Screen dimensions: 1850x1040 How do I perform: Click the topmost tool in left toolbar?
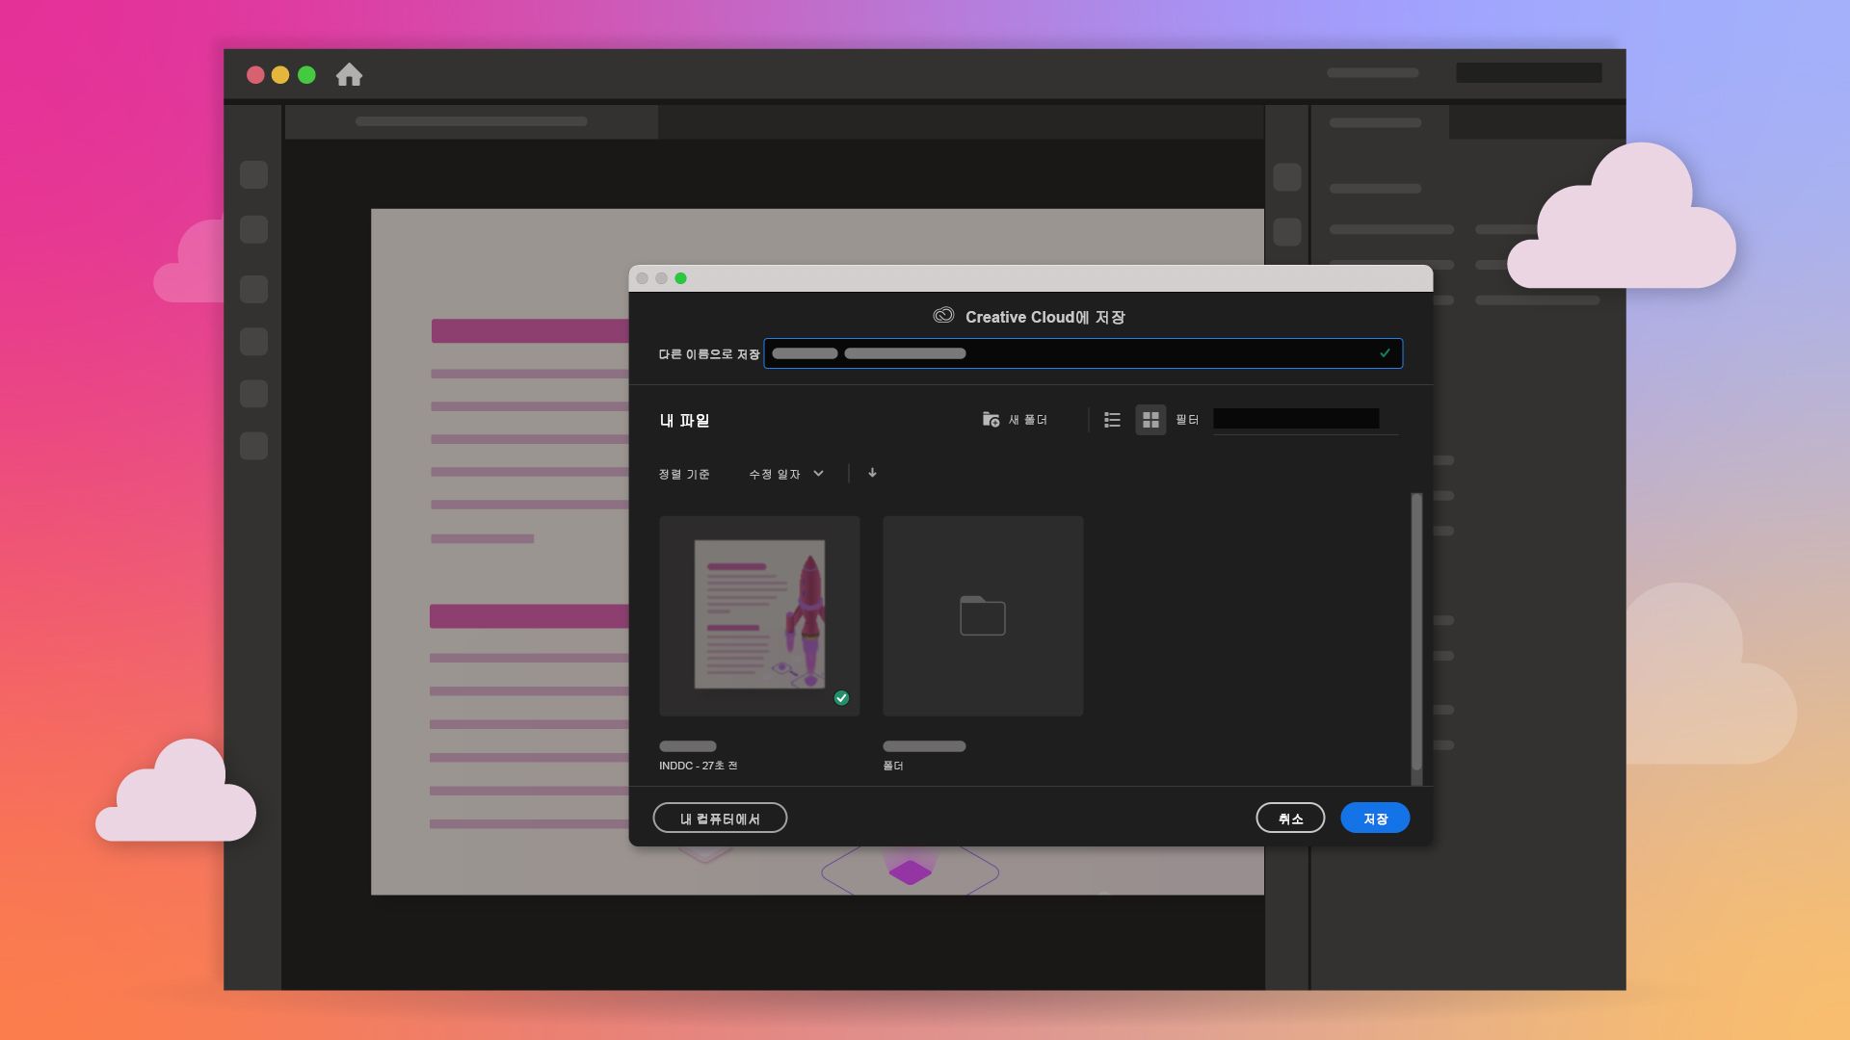[253, 175]
